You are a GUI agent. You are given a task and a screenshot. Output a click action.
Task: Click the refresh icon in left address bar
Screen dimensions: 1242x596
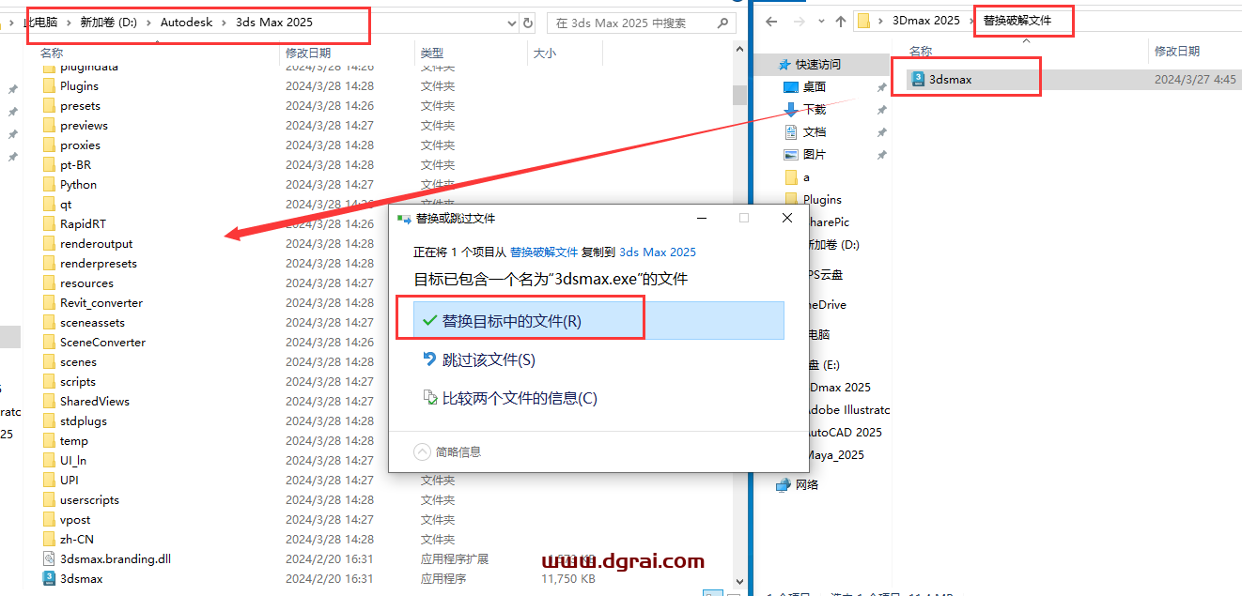point(527,23)
